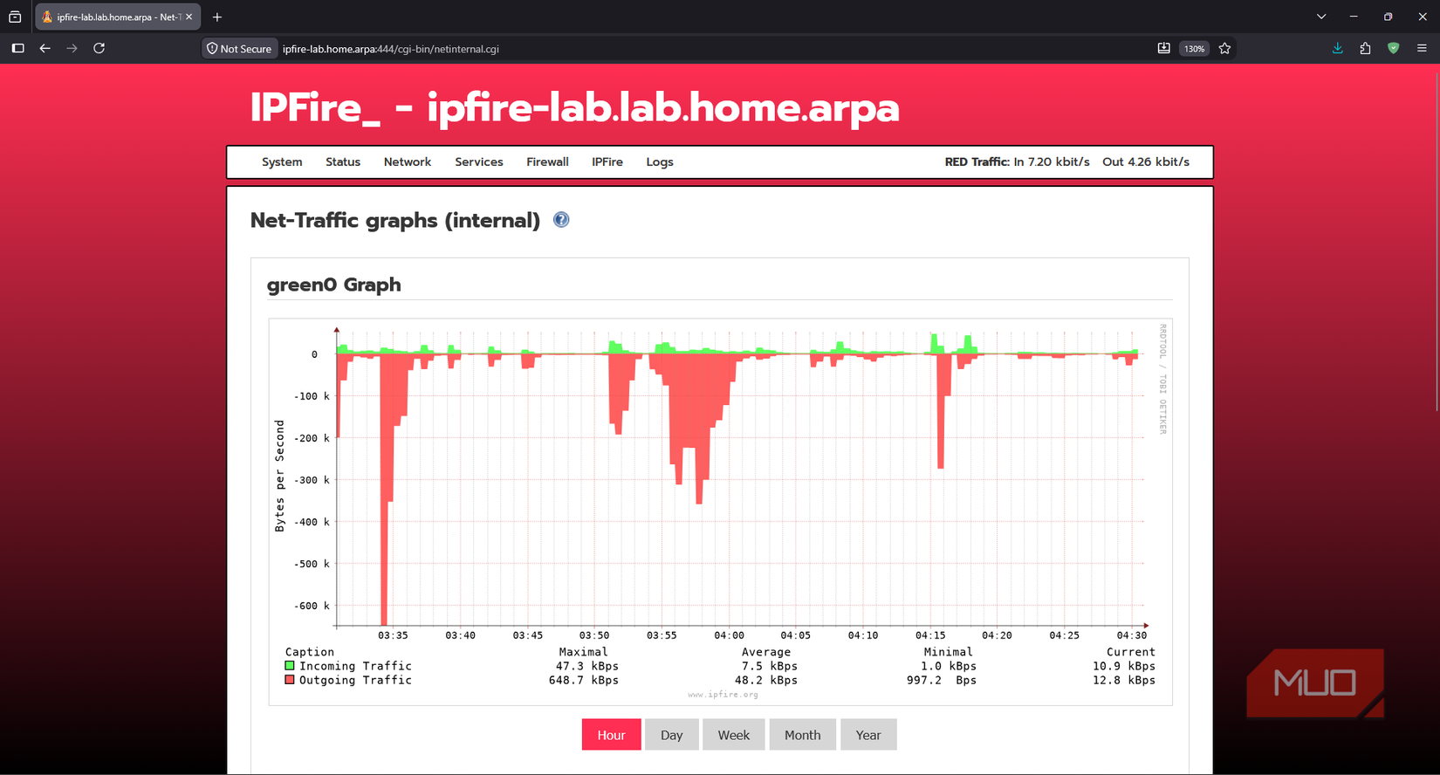1440x775 pixels.
Task: Click the 648.7 kBps maximal outgoing value
Action: (x=583, y=680)
